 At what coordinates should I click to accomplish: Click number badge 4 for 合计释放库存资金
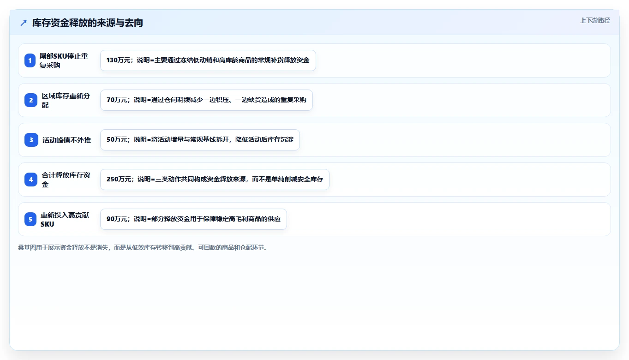31,180
